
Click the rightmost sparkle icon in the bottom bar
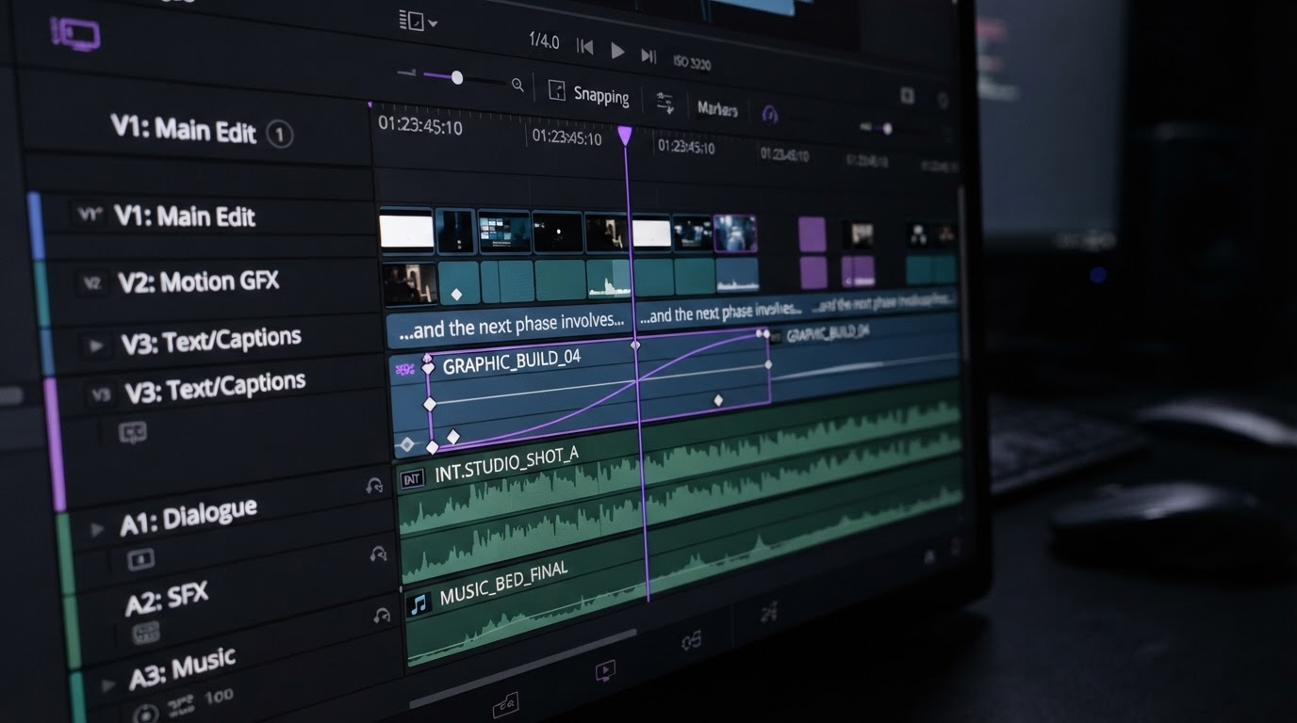(769, 613)
